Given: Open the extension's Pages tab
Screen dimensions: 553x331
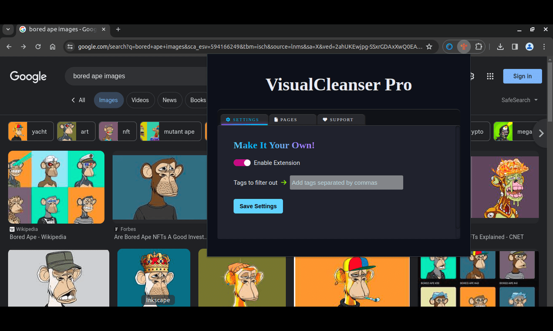Looking at the screenshot, I should click(x=293, y=120).
